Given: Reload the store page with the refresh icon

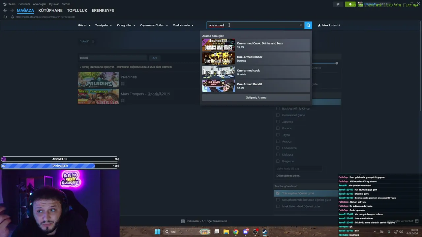Looking at the screenshot, I should pyautogui.click(x=5, y=17).
